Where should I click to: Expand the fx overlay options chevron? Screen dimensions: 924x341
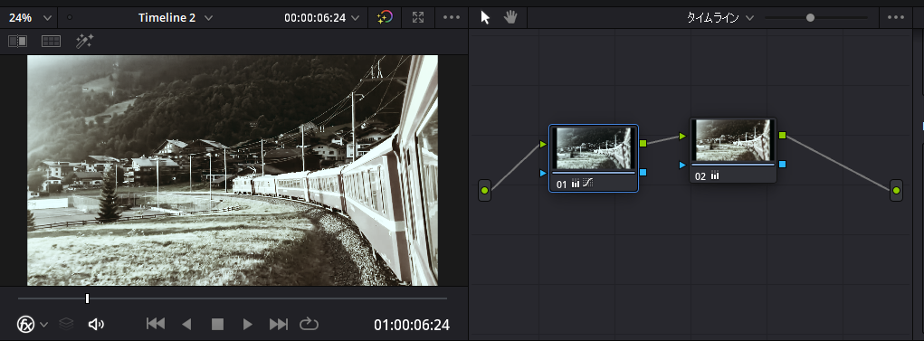tap(44, 324)
